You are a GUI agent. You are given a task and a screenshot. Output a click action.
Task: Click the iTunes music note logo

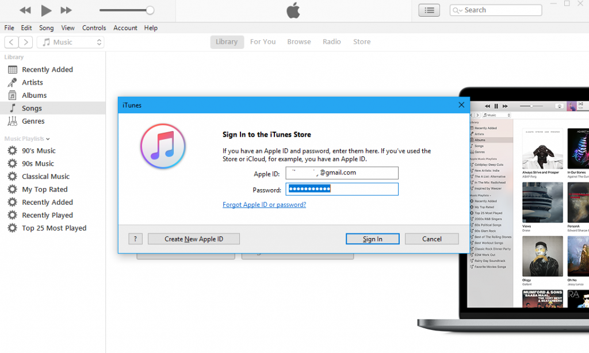click(x=163, y=146)
